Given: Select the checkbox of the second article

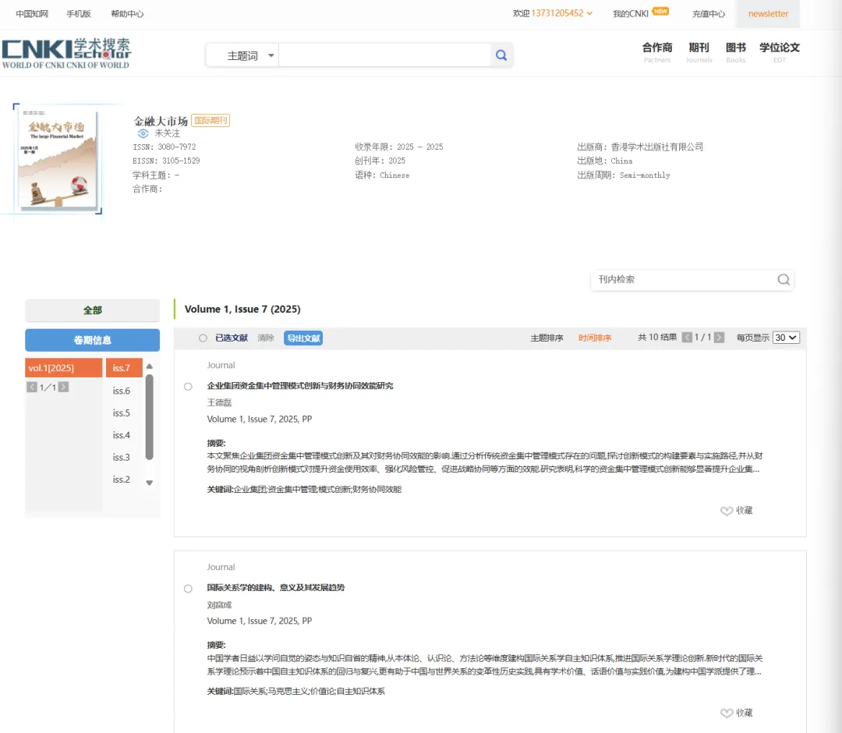Looking at the screenshot, I should point(187,589).
